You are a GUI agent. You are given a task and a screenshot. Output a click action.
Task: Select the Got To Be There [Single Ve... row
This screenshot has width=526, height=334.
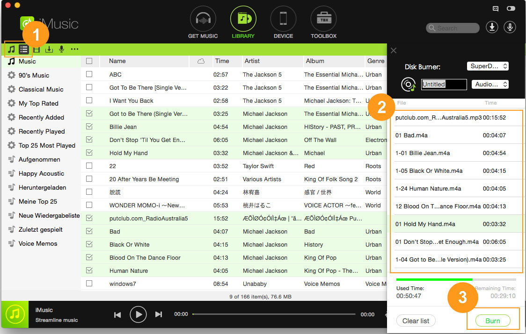click(234, 87)
